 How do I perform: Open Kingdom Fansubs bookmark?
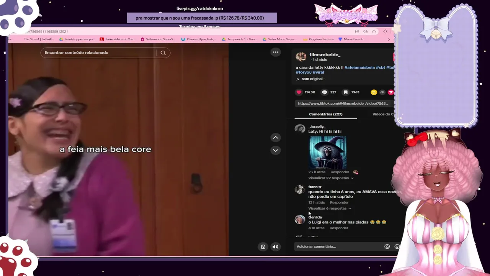(318, 39)
